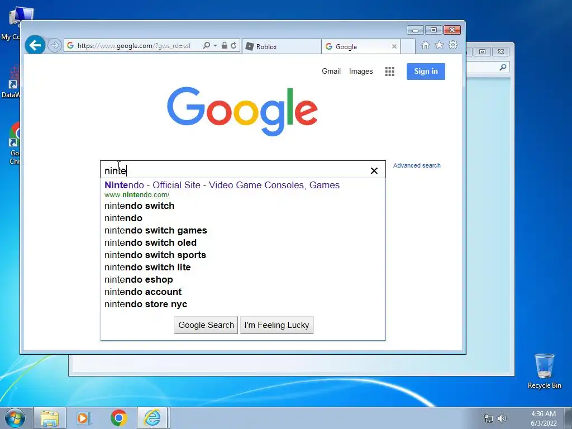The image size is (572, 429).
Task: Open Favorites star icon
Action: 439,45
